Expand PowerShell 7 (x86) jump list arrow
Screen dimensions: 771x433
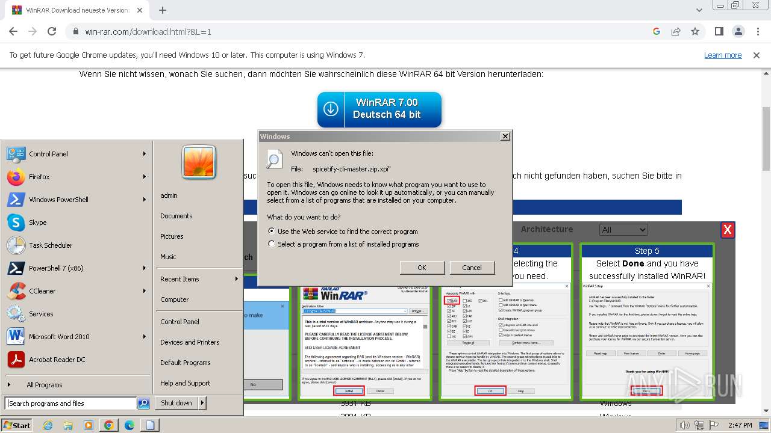145,268
